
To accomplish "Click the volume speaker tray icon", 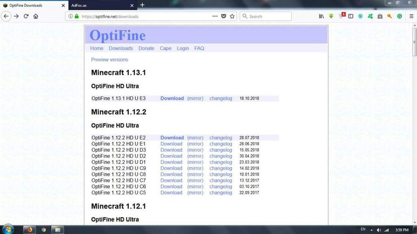I will click(x=379, y=230).
